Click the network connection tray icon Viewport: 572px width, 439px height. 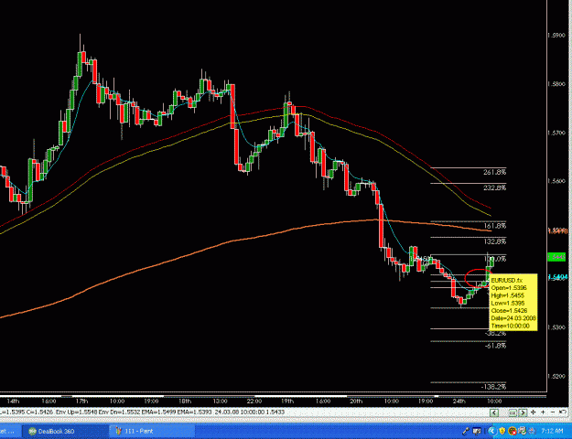pyautogui.click(x=522, y=432)
